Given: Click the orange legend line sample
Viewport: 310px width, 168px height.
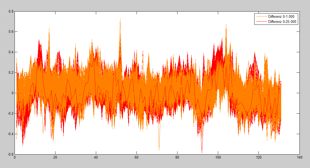Looking at the screenshot, I should click(261, 17).
